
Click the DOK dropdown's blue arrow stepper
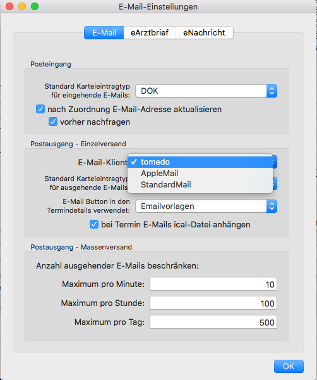pyautogui.click(x=272, y=91)
